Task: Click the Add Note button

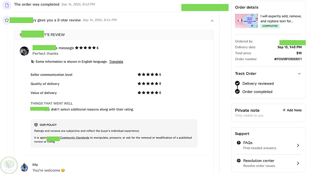Action: click(292, 110)
